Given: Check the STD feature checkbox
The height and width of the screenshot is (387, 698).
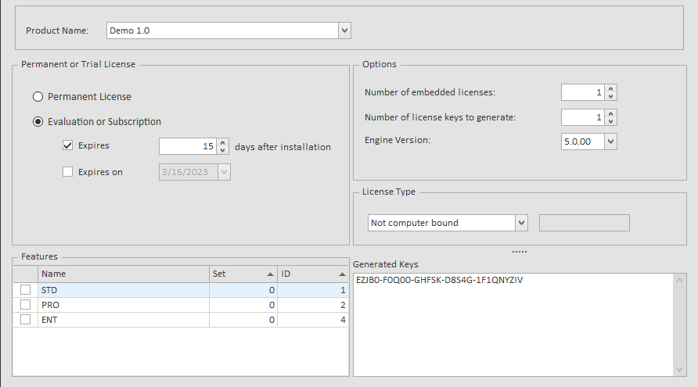Looking at the screenshot, I should 26,290.
